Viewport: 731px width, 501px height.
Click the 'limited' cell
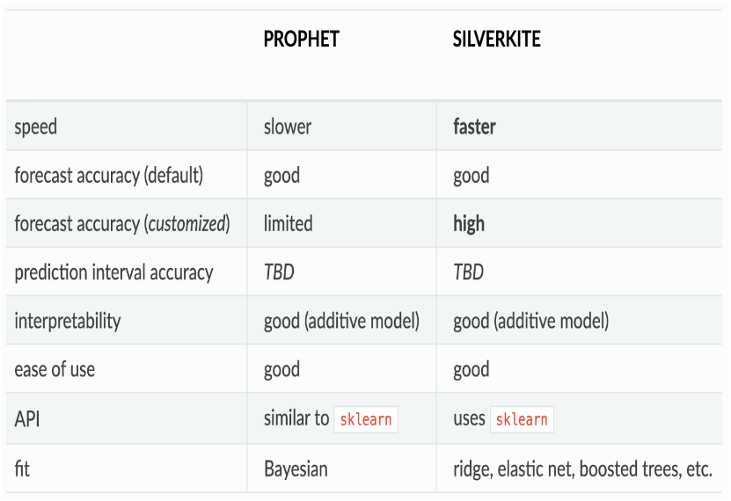(289, 223)
